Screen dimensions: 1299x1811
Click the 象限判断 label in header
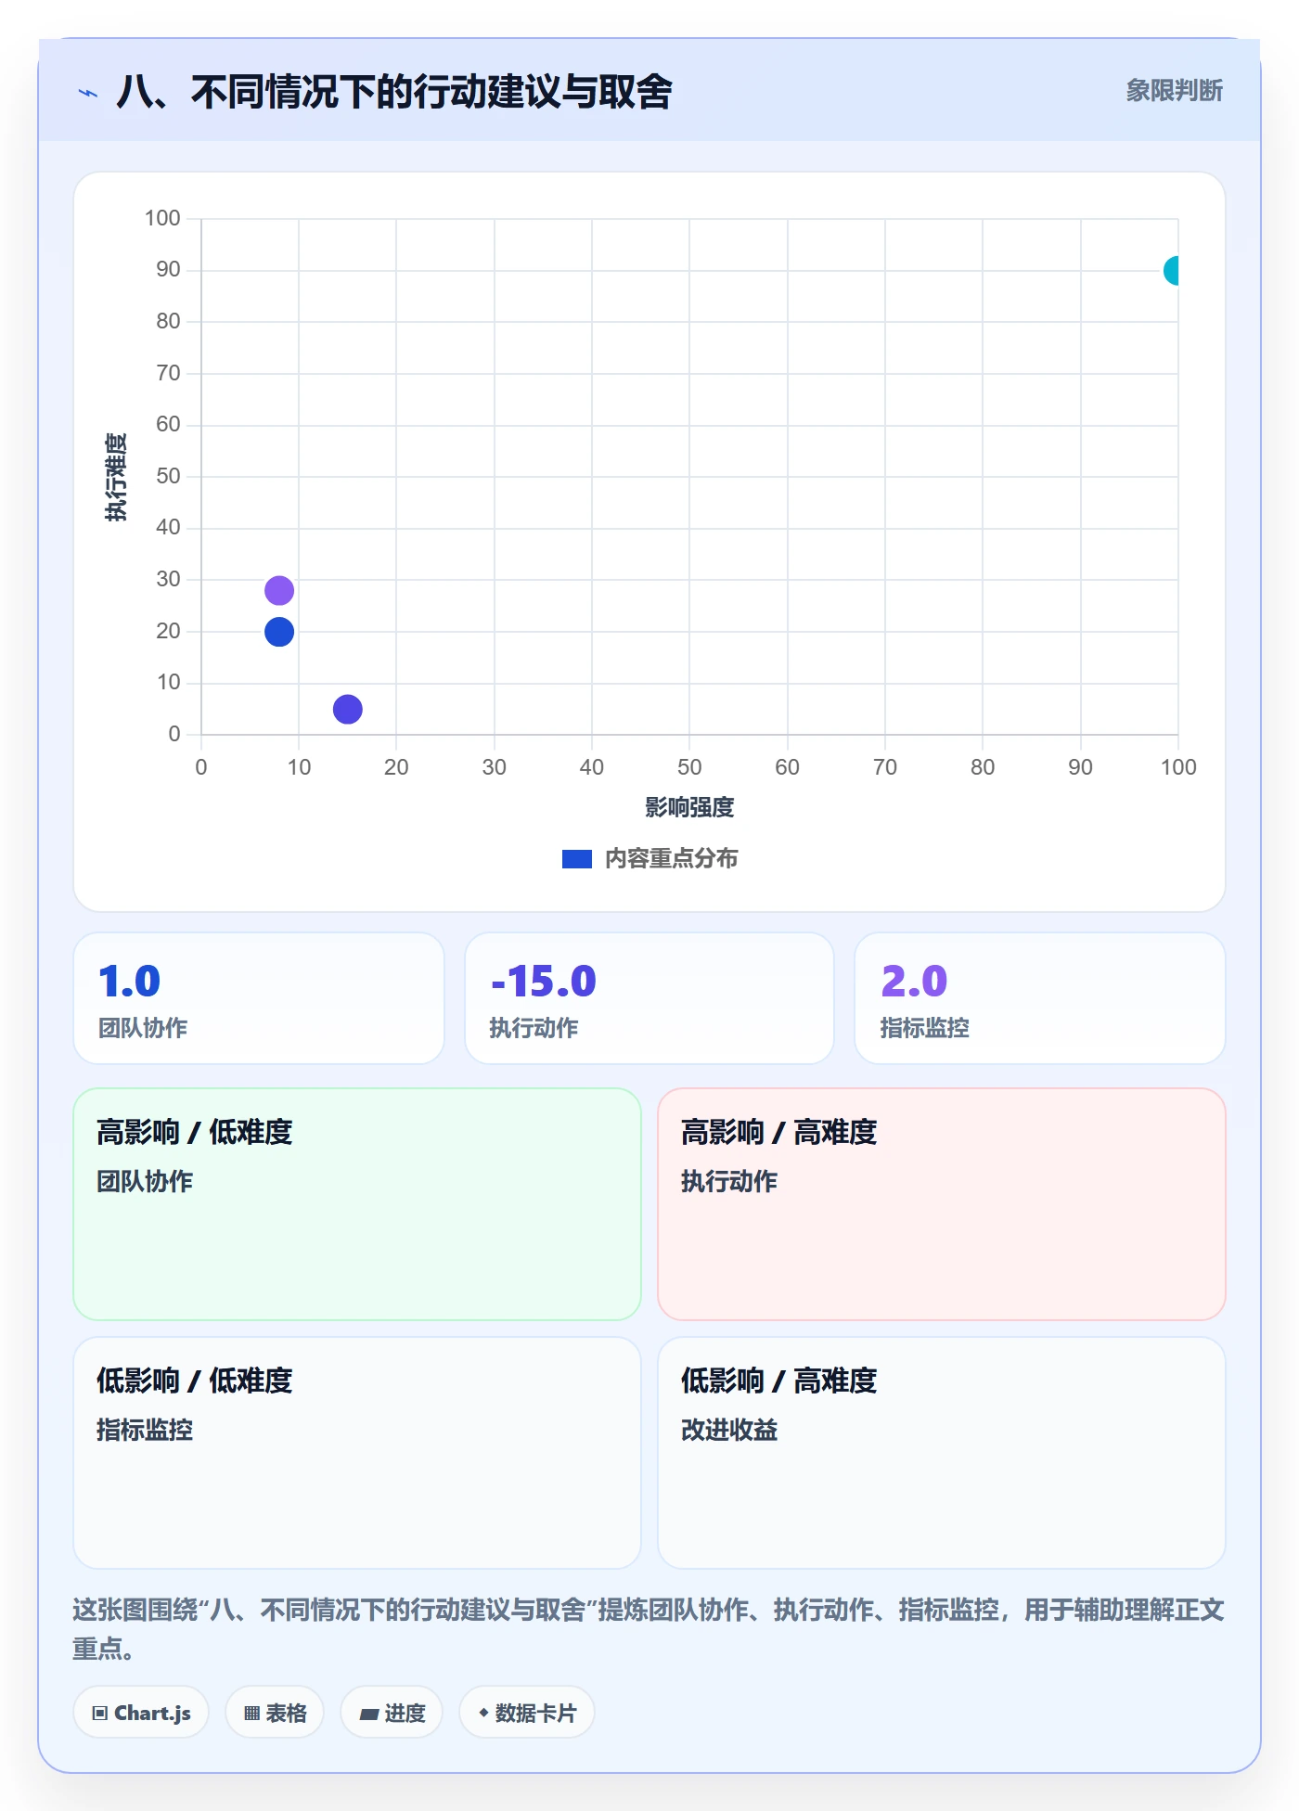click(1174, 91)
